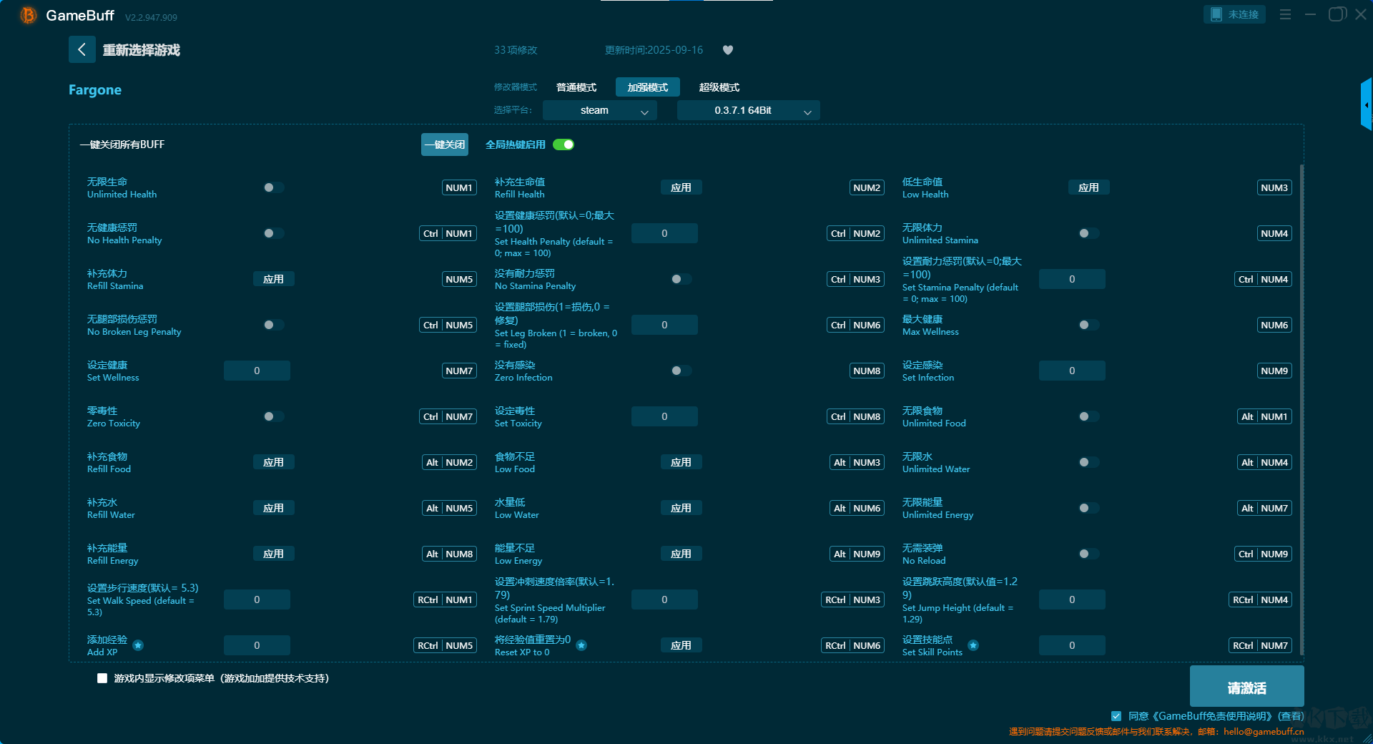Apply Reset XP to 0
Viewport: 1373px width, 744px height.
(x=681, y=645)
